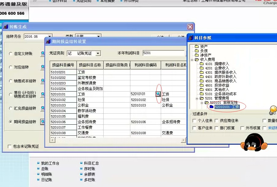
Task: Click the lookup icon beside 自定义转账
Action: [43, 53]
